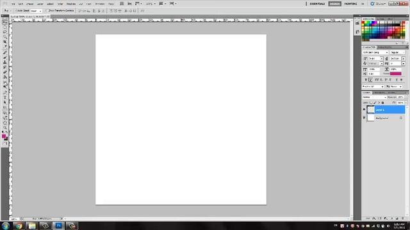This screenshot has height=230, width=410.
Task: Select the Gradient tool
Action: pyautogui.click(x=4, y=77)
